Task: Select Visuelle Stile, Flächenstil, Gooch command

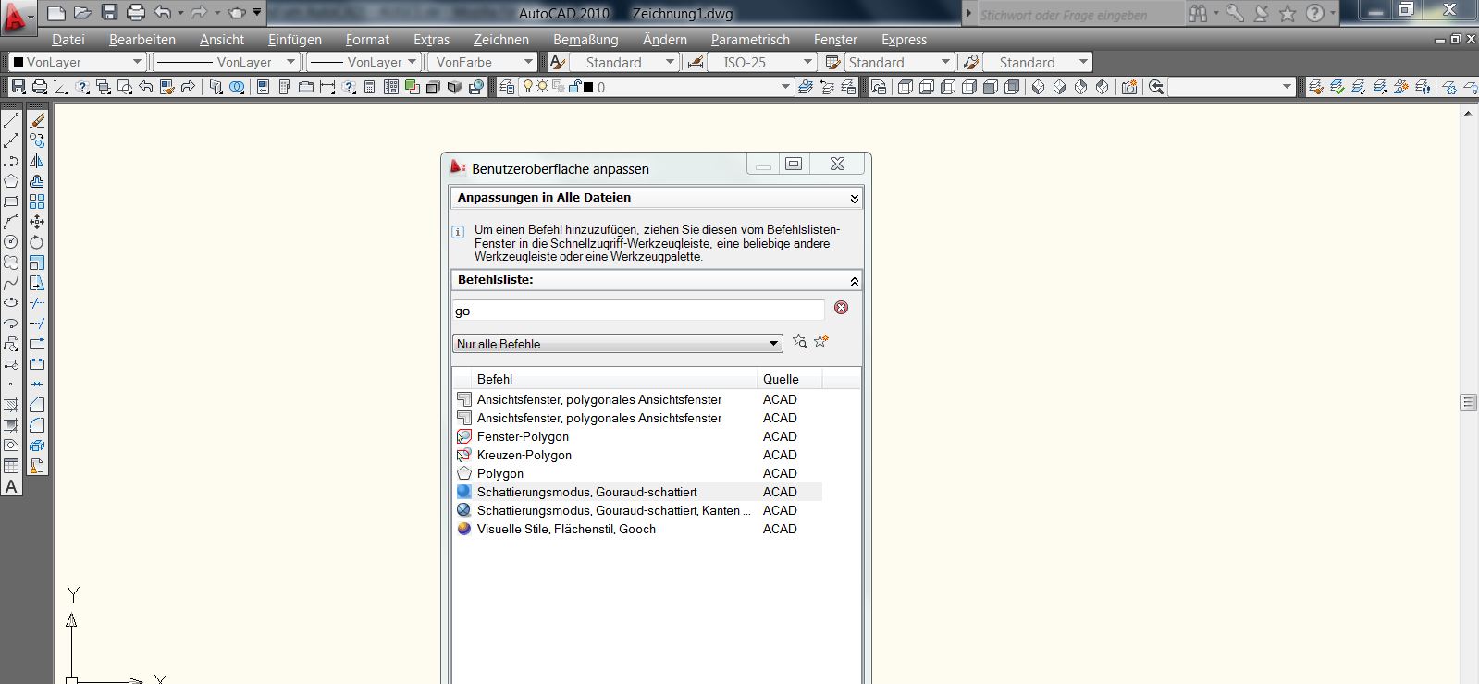Action: coord(638,529)
